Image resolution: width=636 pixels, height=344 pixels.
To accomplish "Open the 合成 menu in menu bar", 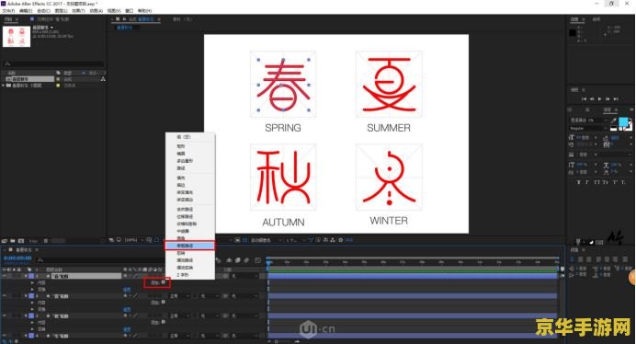I will click(x=43, y=10).
